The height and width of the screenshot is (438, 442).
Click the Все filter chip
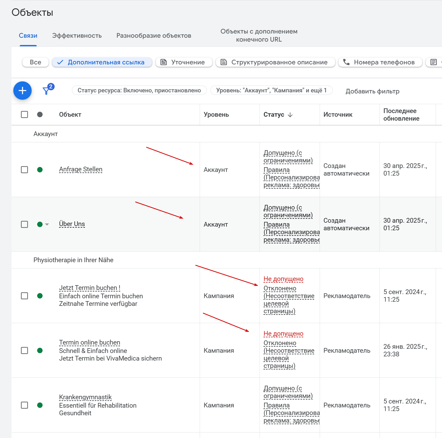pos(36,62)
